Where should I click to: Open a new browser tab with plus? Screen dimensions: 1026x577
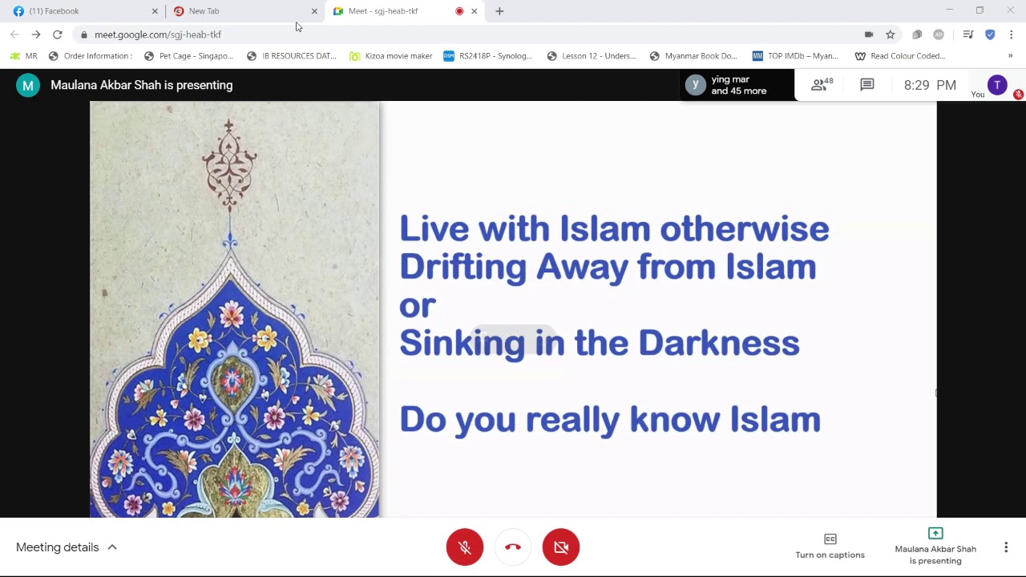(x=499, y=11)
